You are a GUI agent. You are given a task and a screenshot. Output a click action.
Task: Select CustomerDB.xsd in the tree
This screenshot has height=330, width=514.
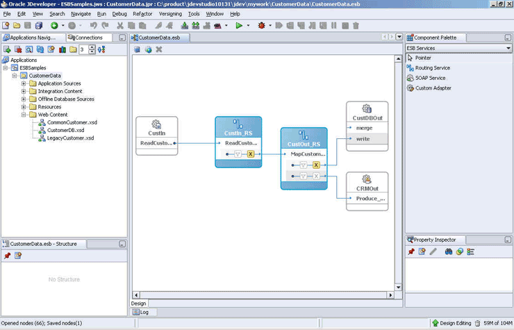(x=65, y=130)
